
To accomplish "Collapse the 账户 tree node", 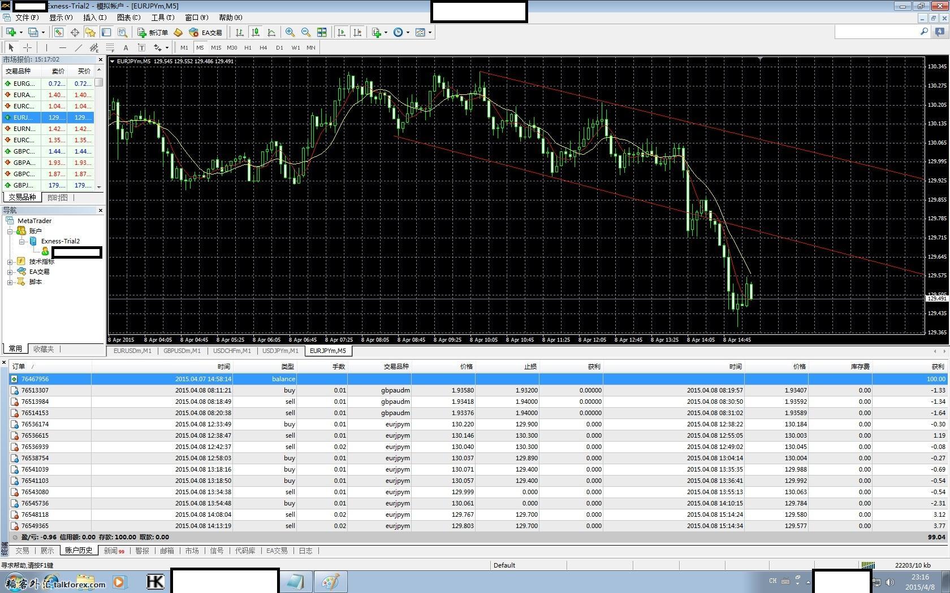I will [x=10, y=231].
